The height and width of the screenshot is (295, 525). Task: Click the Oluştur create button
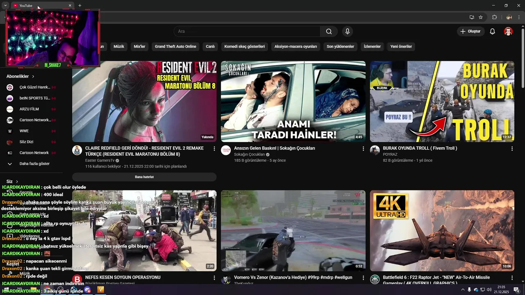[x=471, y=32]
